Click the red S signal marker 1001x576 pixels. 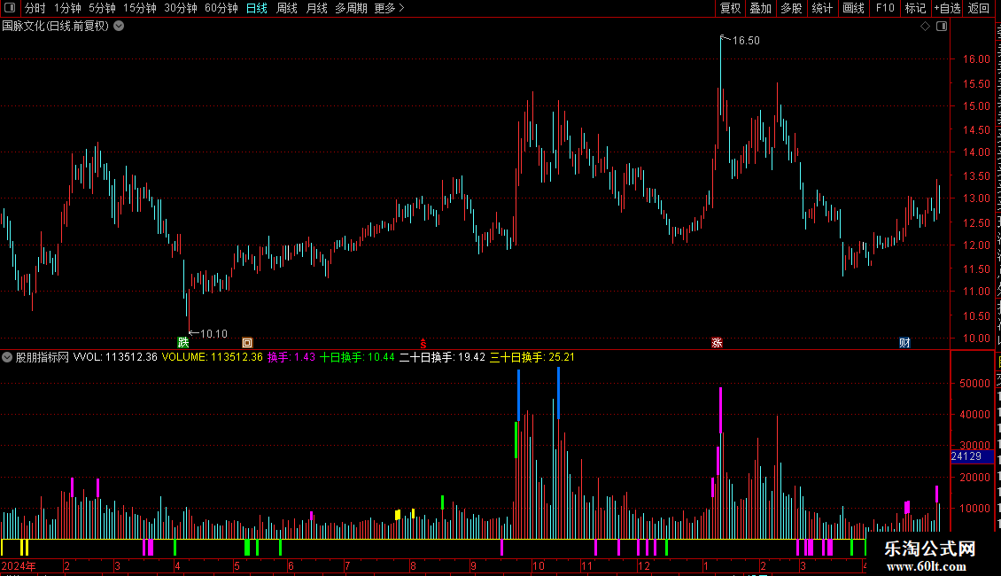coord(423,343)
